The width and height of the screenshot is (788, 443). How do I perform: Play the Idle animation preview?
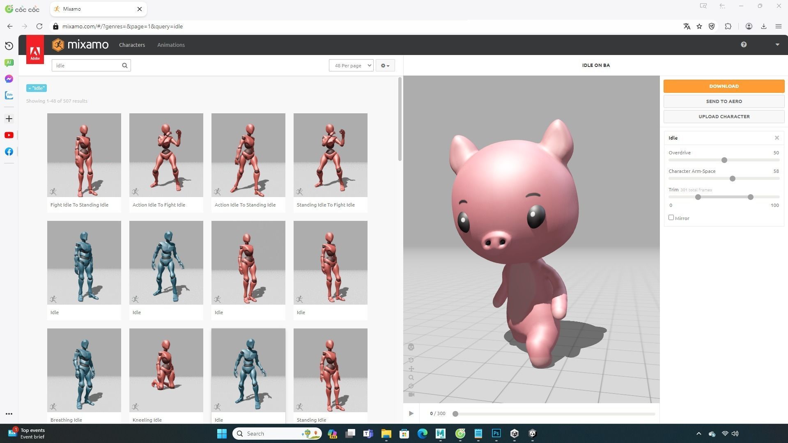coord(411,413)
